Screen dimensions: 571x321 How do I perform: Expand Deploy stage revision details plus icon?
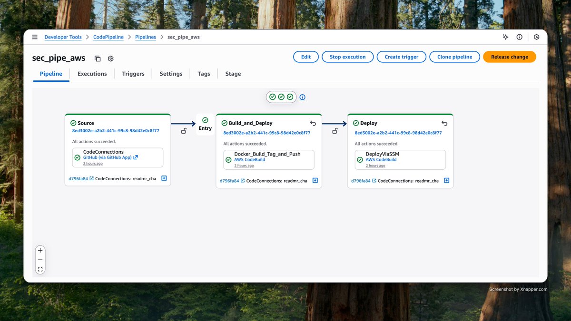click(x=446, y=181)
